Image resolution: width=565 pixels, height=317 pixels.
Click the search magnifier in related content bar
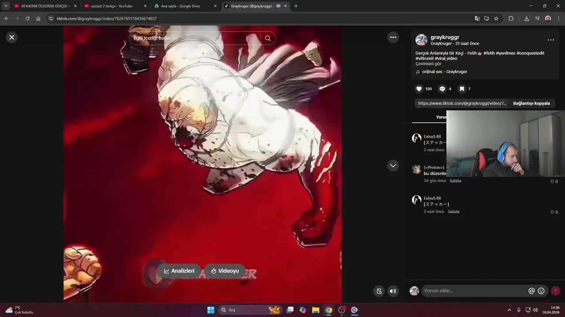[267, 38]
